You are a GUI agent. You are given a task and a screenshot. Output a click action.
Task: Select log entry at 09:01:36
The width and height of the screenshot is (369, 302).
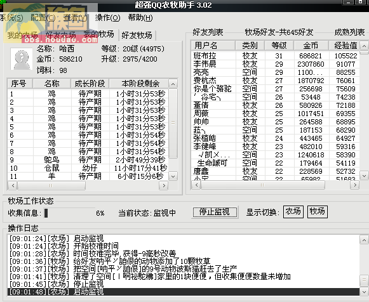point(184,261)
